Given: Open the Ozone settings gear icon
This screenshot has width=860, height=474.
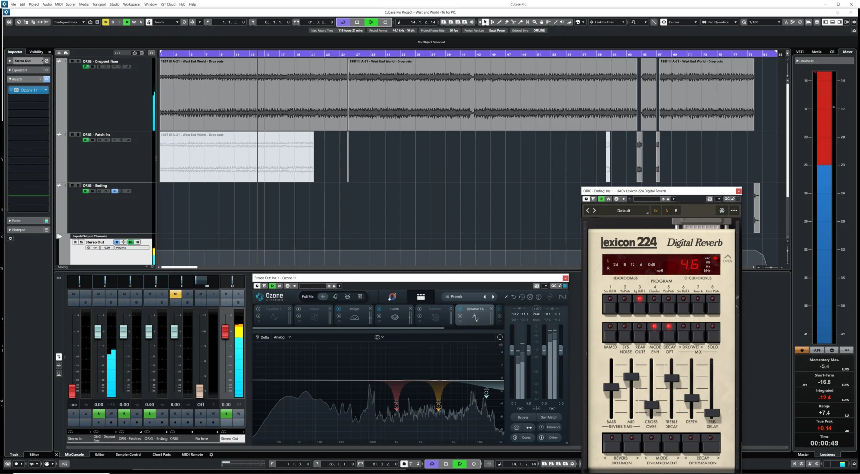Looking at the screenshot, I should 530,297.
